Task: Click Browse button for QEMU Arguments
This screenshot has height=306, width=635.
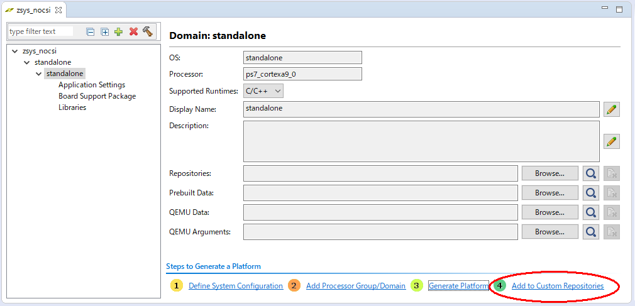Action: (549, 232)
